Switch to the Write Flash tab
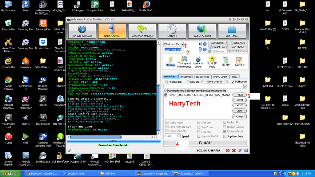The height and width of the screenshot is (177, 315). 170,77
